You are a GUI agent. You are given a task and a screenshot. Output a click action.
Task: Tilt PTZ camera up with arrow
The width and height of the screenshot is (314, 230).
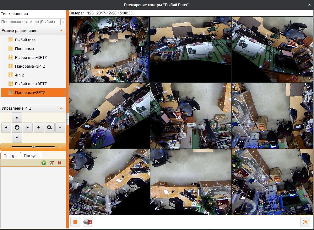coord(17,118)
